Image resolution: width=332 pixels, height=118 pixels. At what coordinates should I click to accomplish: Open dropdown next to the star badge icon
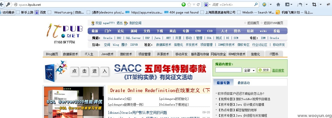(271, 4)
